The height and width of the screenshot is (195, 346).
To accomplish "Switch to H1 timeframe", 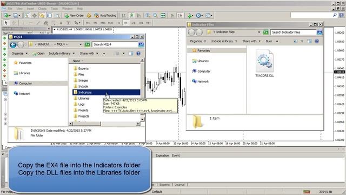I will coord(118,23).
